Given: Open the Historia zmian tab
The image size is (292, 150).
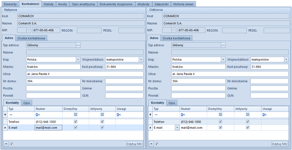Looking at the screenshot, I should click(183, 4).
